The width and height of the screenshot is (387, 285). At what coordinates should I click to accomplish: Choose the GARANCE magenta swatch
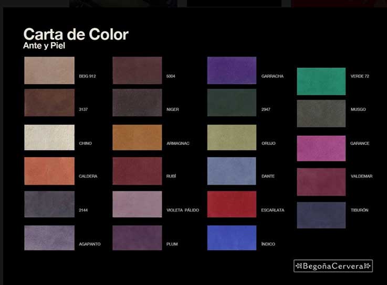pyautogui.click(x=321, y=148)
